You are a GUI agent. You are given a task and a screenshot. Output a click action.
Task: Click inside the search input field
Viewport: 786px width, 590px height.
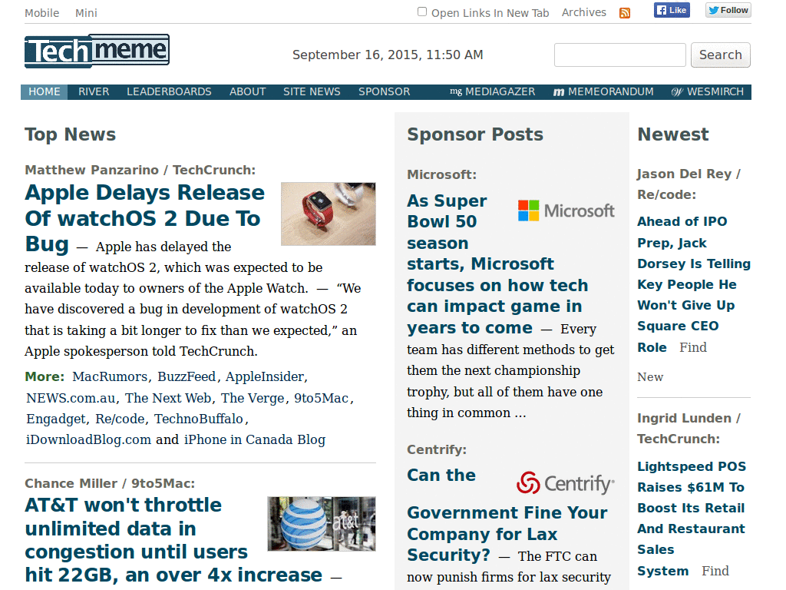(619, 55)
